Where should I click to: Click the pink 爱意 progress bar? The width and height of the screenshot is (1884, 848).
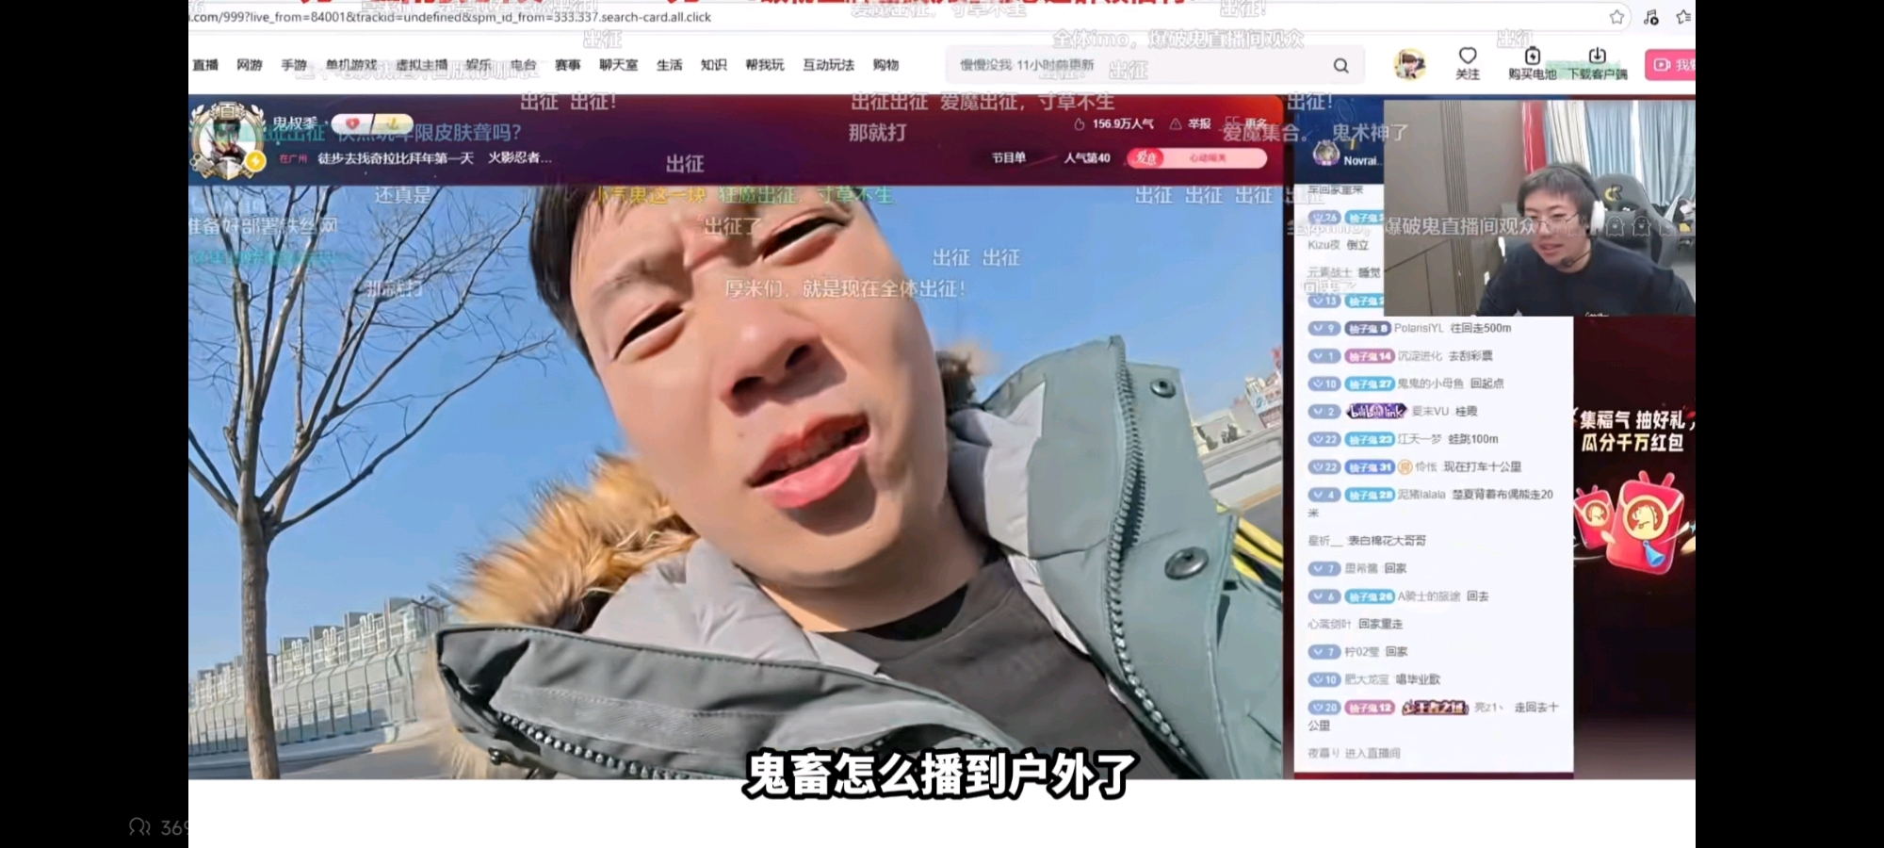point(1196,157)
